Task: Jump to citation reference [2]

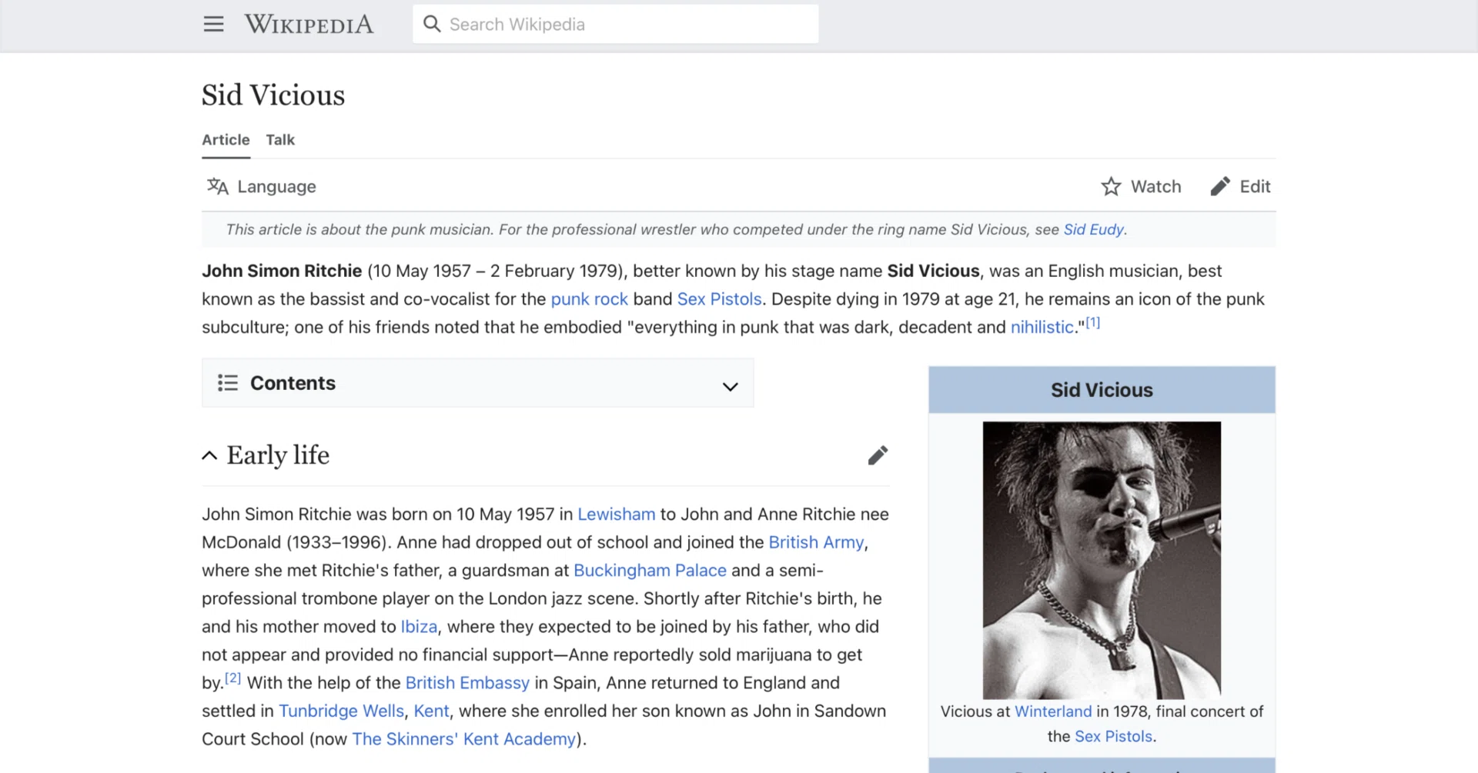Action: (x=232, y=678)
